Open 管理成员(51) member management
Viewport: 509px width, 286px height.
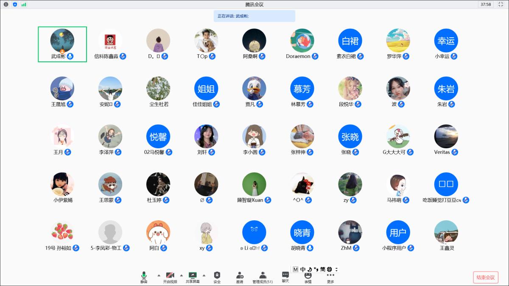263,275
